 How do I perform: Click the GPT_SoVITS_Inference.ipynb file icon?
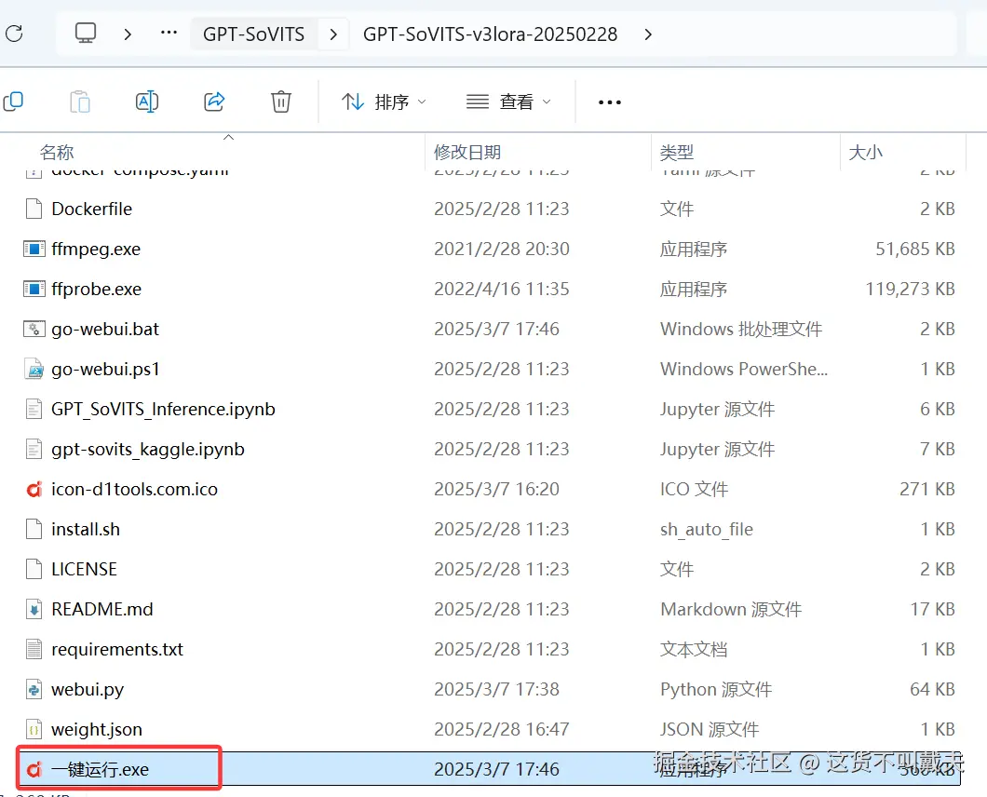pyautogui.click(x=34, y=409)
